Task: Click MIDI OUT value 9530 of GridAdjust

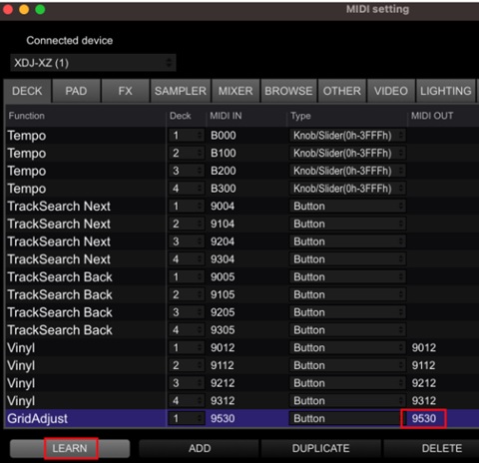Action: (x=424, y=418)
